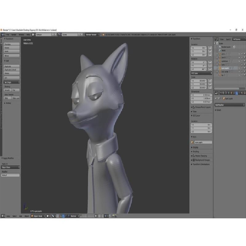246x246 pixels.
Task: Toggle lock on Rotation Z
Action: [x=210, y=69]
